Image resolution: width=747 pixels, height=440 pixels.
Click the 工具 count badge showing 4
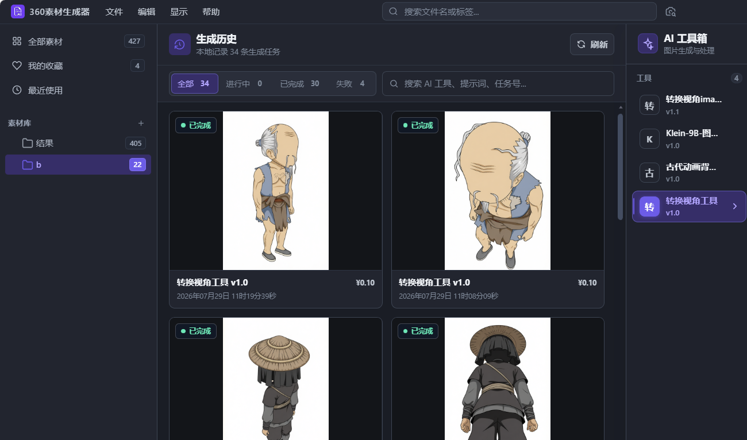point(736,78)
